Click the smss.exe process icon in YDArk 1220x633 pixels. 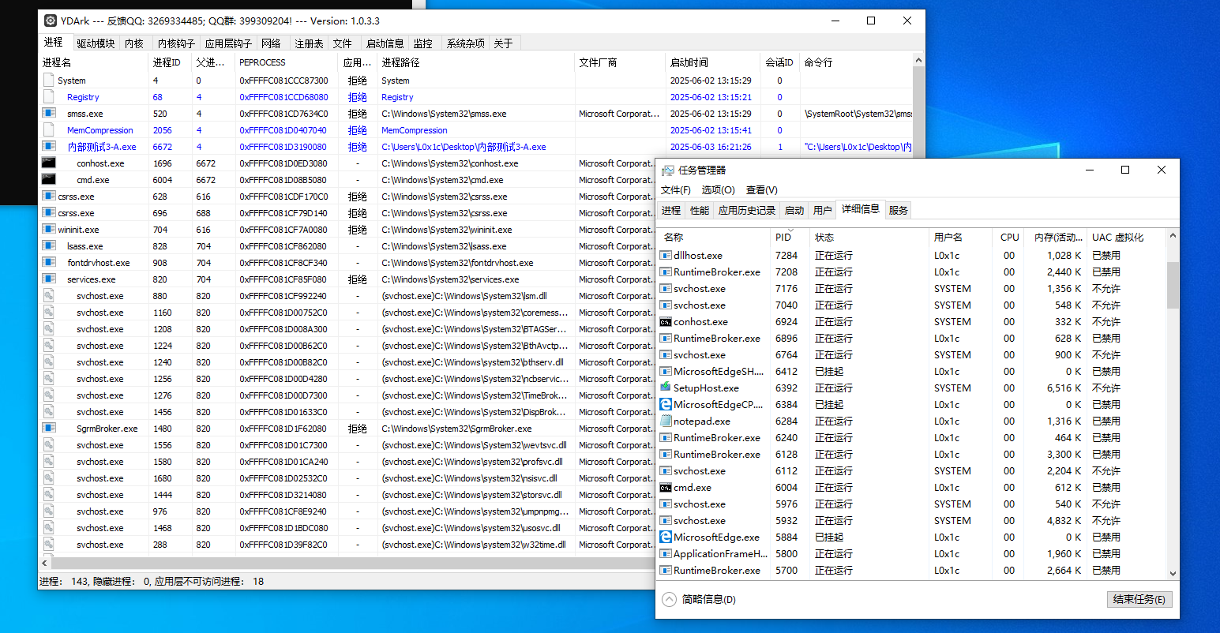(49, 114)
